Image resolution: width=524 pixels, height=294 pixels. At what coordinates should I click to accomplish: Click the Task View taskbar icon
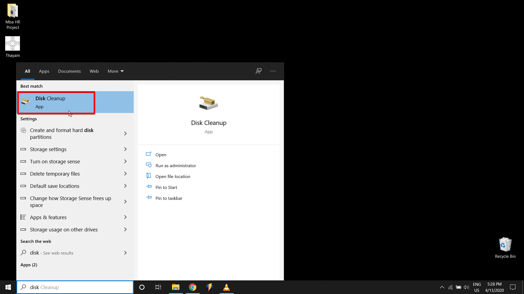pyautogui.click(x=158, y=287)
